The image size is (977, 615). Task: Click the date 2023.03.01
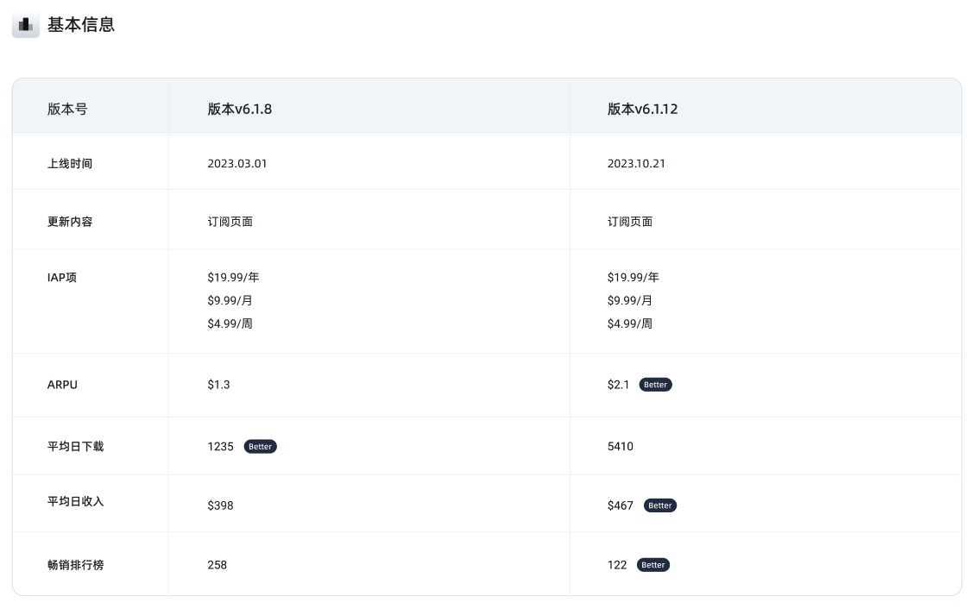pyautogui.click(x=237, y=163)
